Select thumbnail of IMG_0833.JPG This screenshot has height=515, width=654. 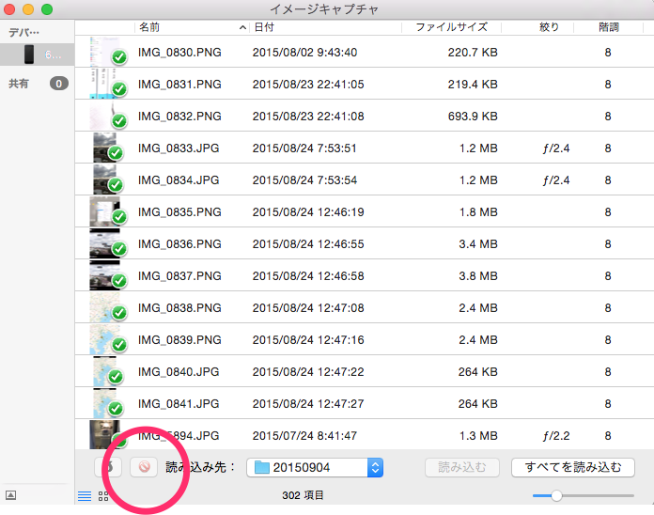pyautogui.click(x=105, y=148)
